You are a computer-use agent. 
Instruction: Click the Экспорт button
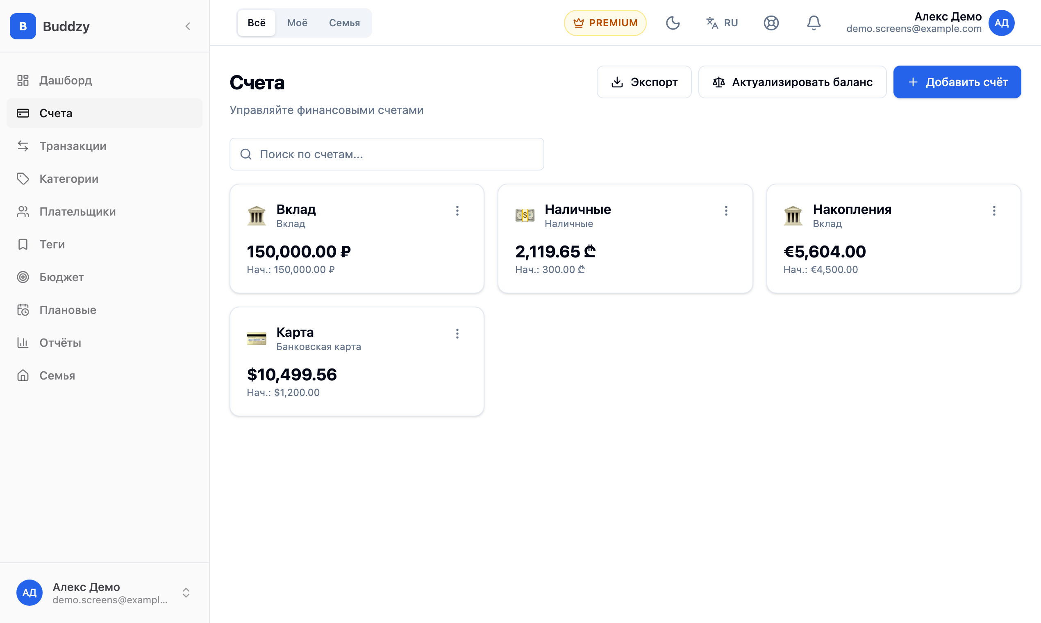(x=644, y=82)
